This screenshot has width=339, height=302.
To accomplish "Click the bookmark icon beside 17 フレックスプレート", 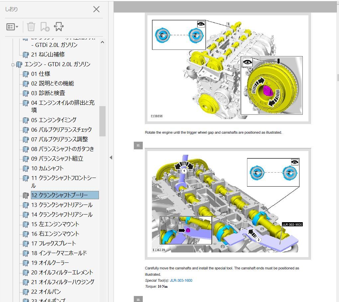I will click(26, 243).
